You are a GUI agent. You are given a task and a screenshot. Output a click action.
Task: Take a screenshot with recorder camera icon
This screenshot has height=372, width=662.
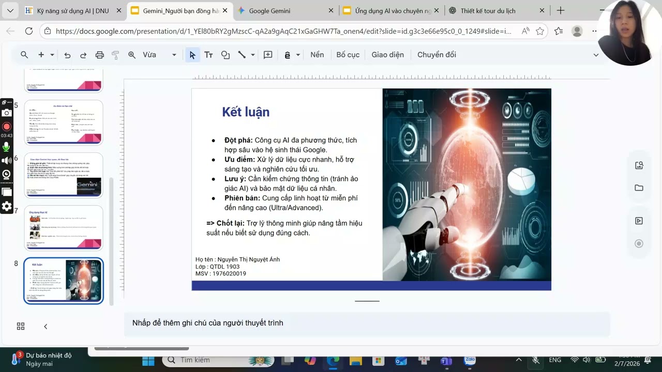pyautogui.click(x=7, y=113)
